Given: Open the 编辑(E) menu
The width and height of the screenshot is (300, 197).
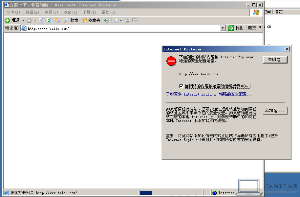Looking at the screenshot, I should point(32,12).
